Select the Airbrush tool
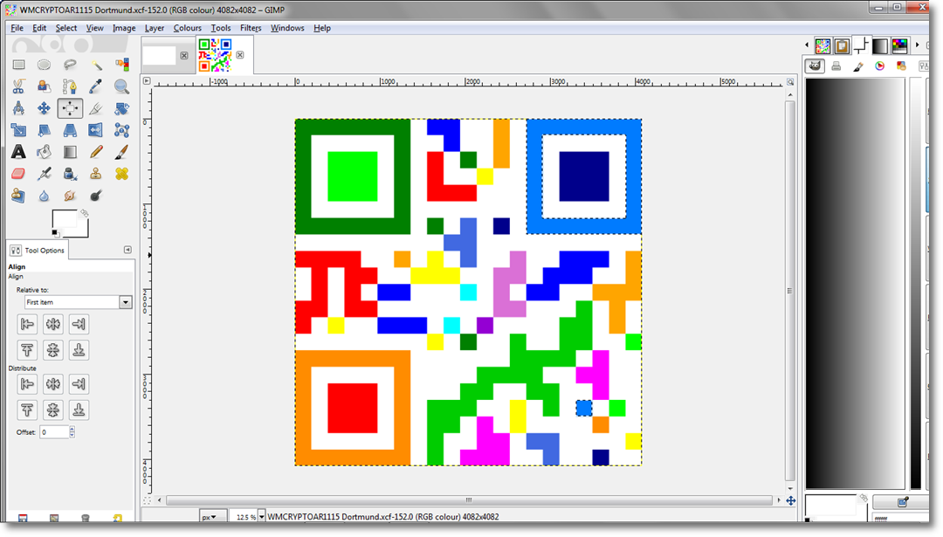This screenshot has height=537, width=943. [44, 174]
